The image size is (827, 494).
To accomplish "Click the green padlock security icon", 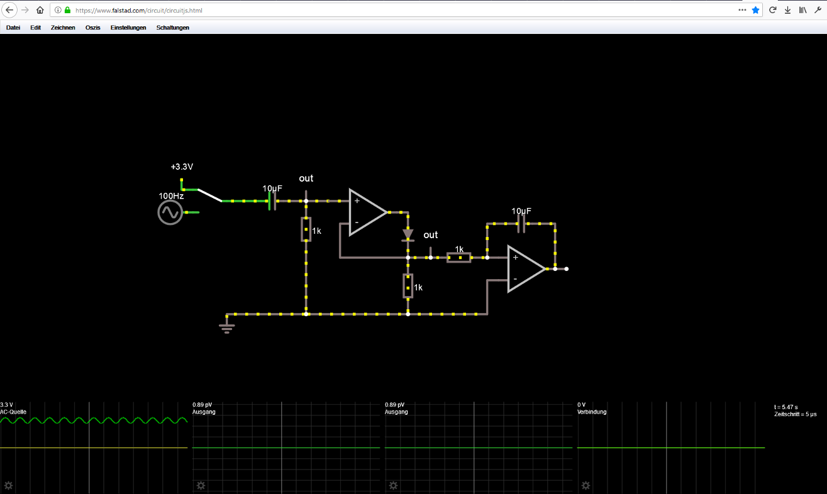I will click(x=67, y=11).
